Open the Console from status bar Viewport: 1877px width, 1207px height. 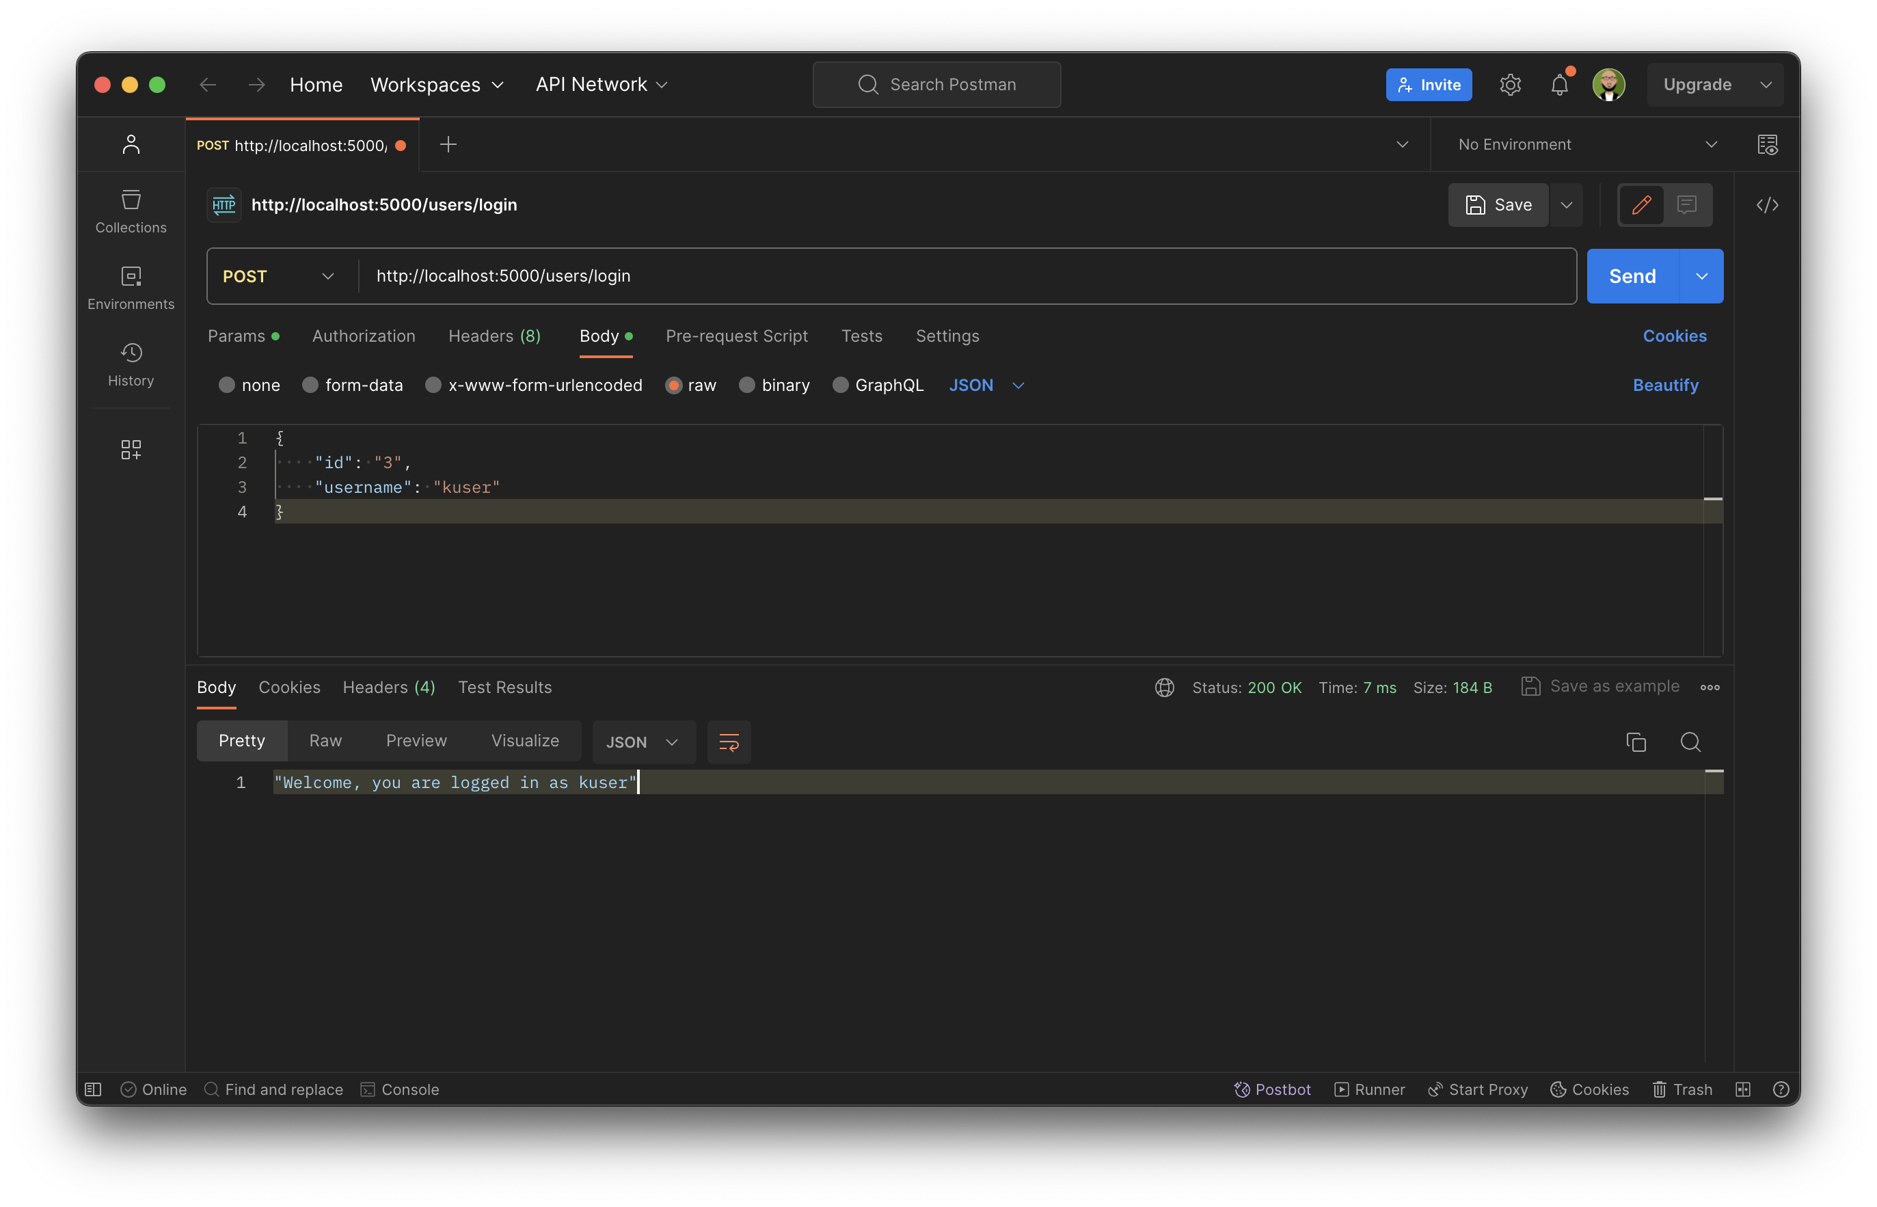tap(401, 1089)
